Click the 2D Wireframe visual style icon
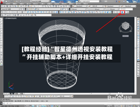Screen dimensions: 140x107 point(114,12)
